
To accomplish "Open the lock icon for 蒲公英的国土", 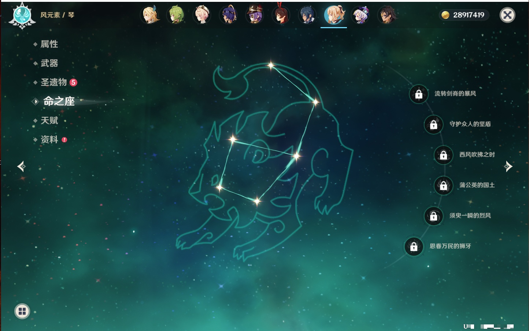I will pyautogui.click(x=444, y=186).
